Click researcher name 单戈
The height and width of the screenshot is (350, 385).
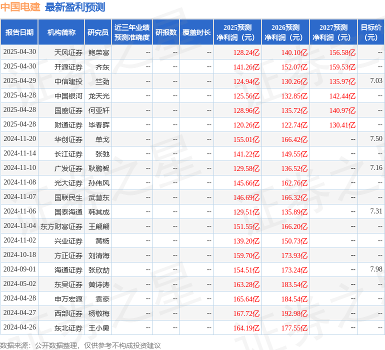coord(102,139)
